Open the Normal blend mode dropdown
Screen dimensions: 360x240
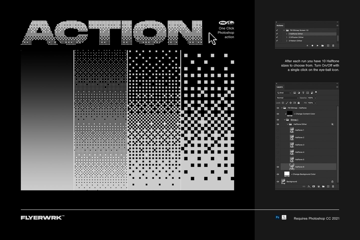287,98
